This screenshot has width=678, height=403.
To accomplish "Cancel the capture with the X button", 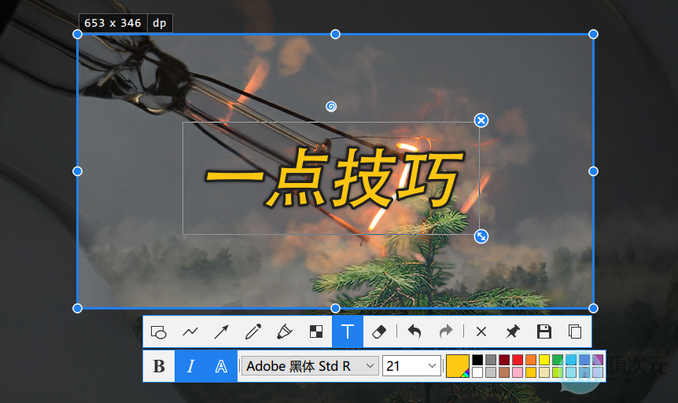I will pos(481,332).
